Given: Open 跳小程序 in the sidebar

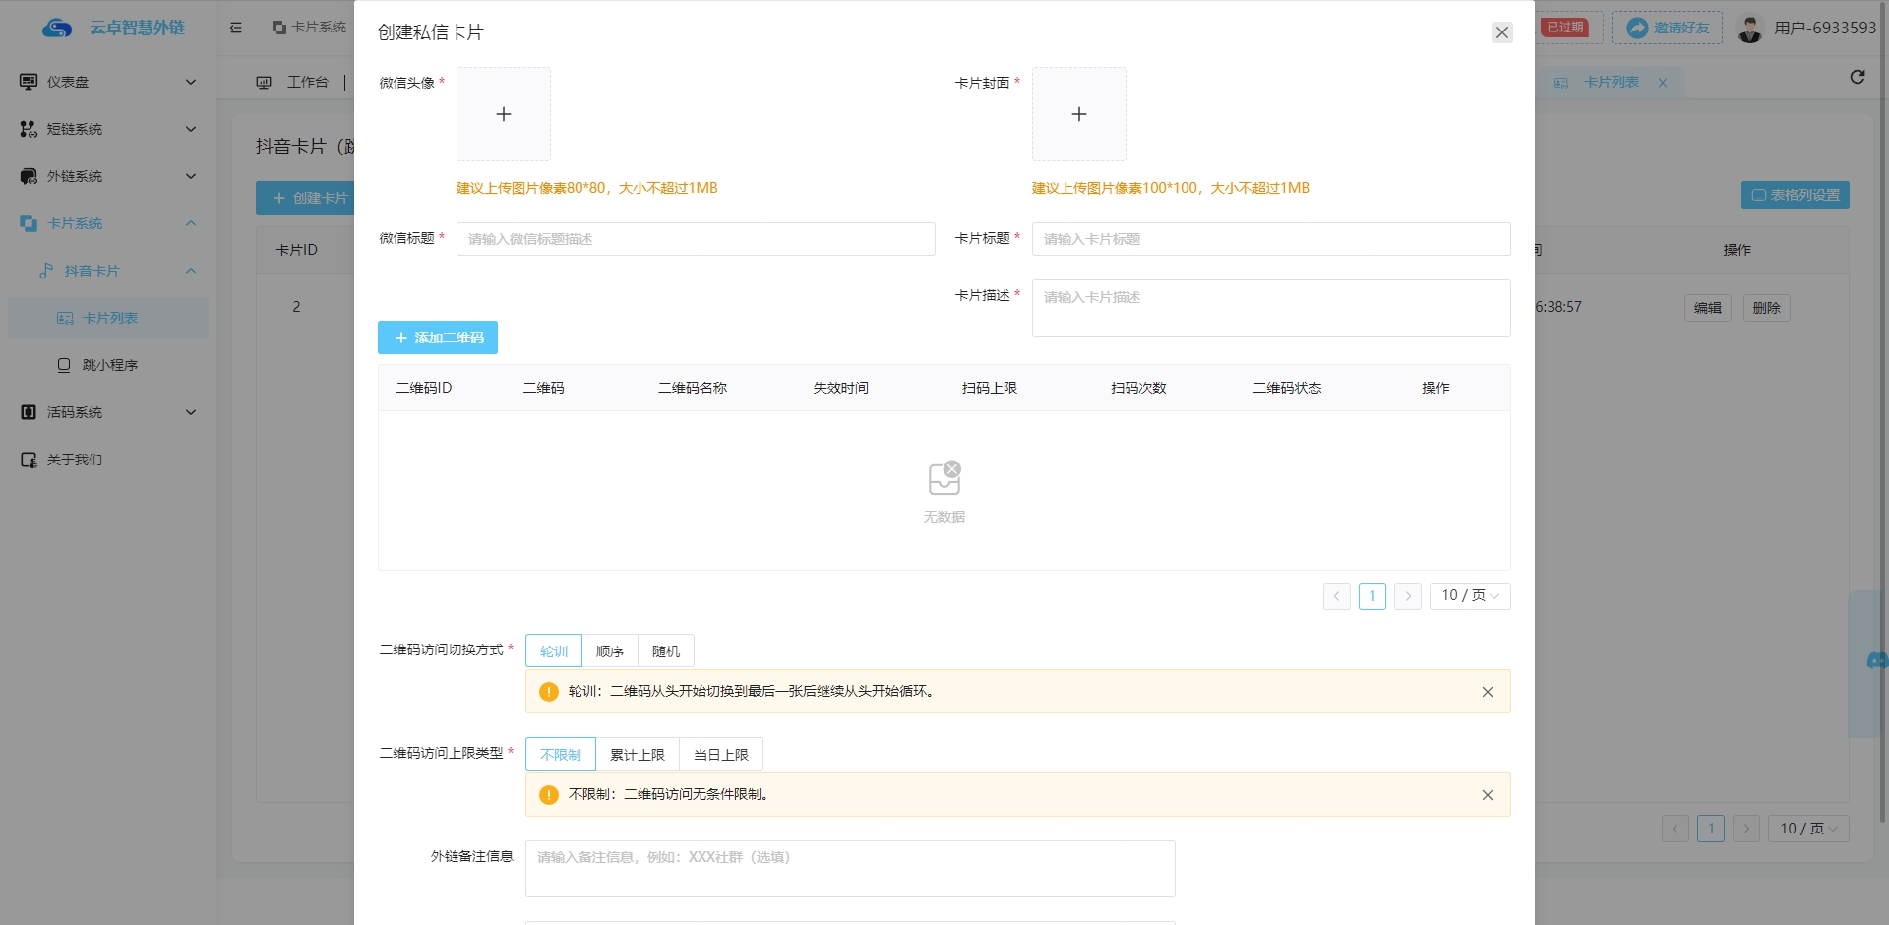Looking at the screenshot, I should click(109, 365).
